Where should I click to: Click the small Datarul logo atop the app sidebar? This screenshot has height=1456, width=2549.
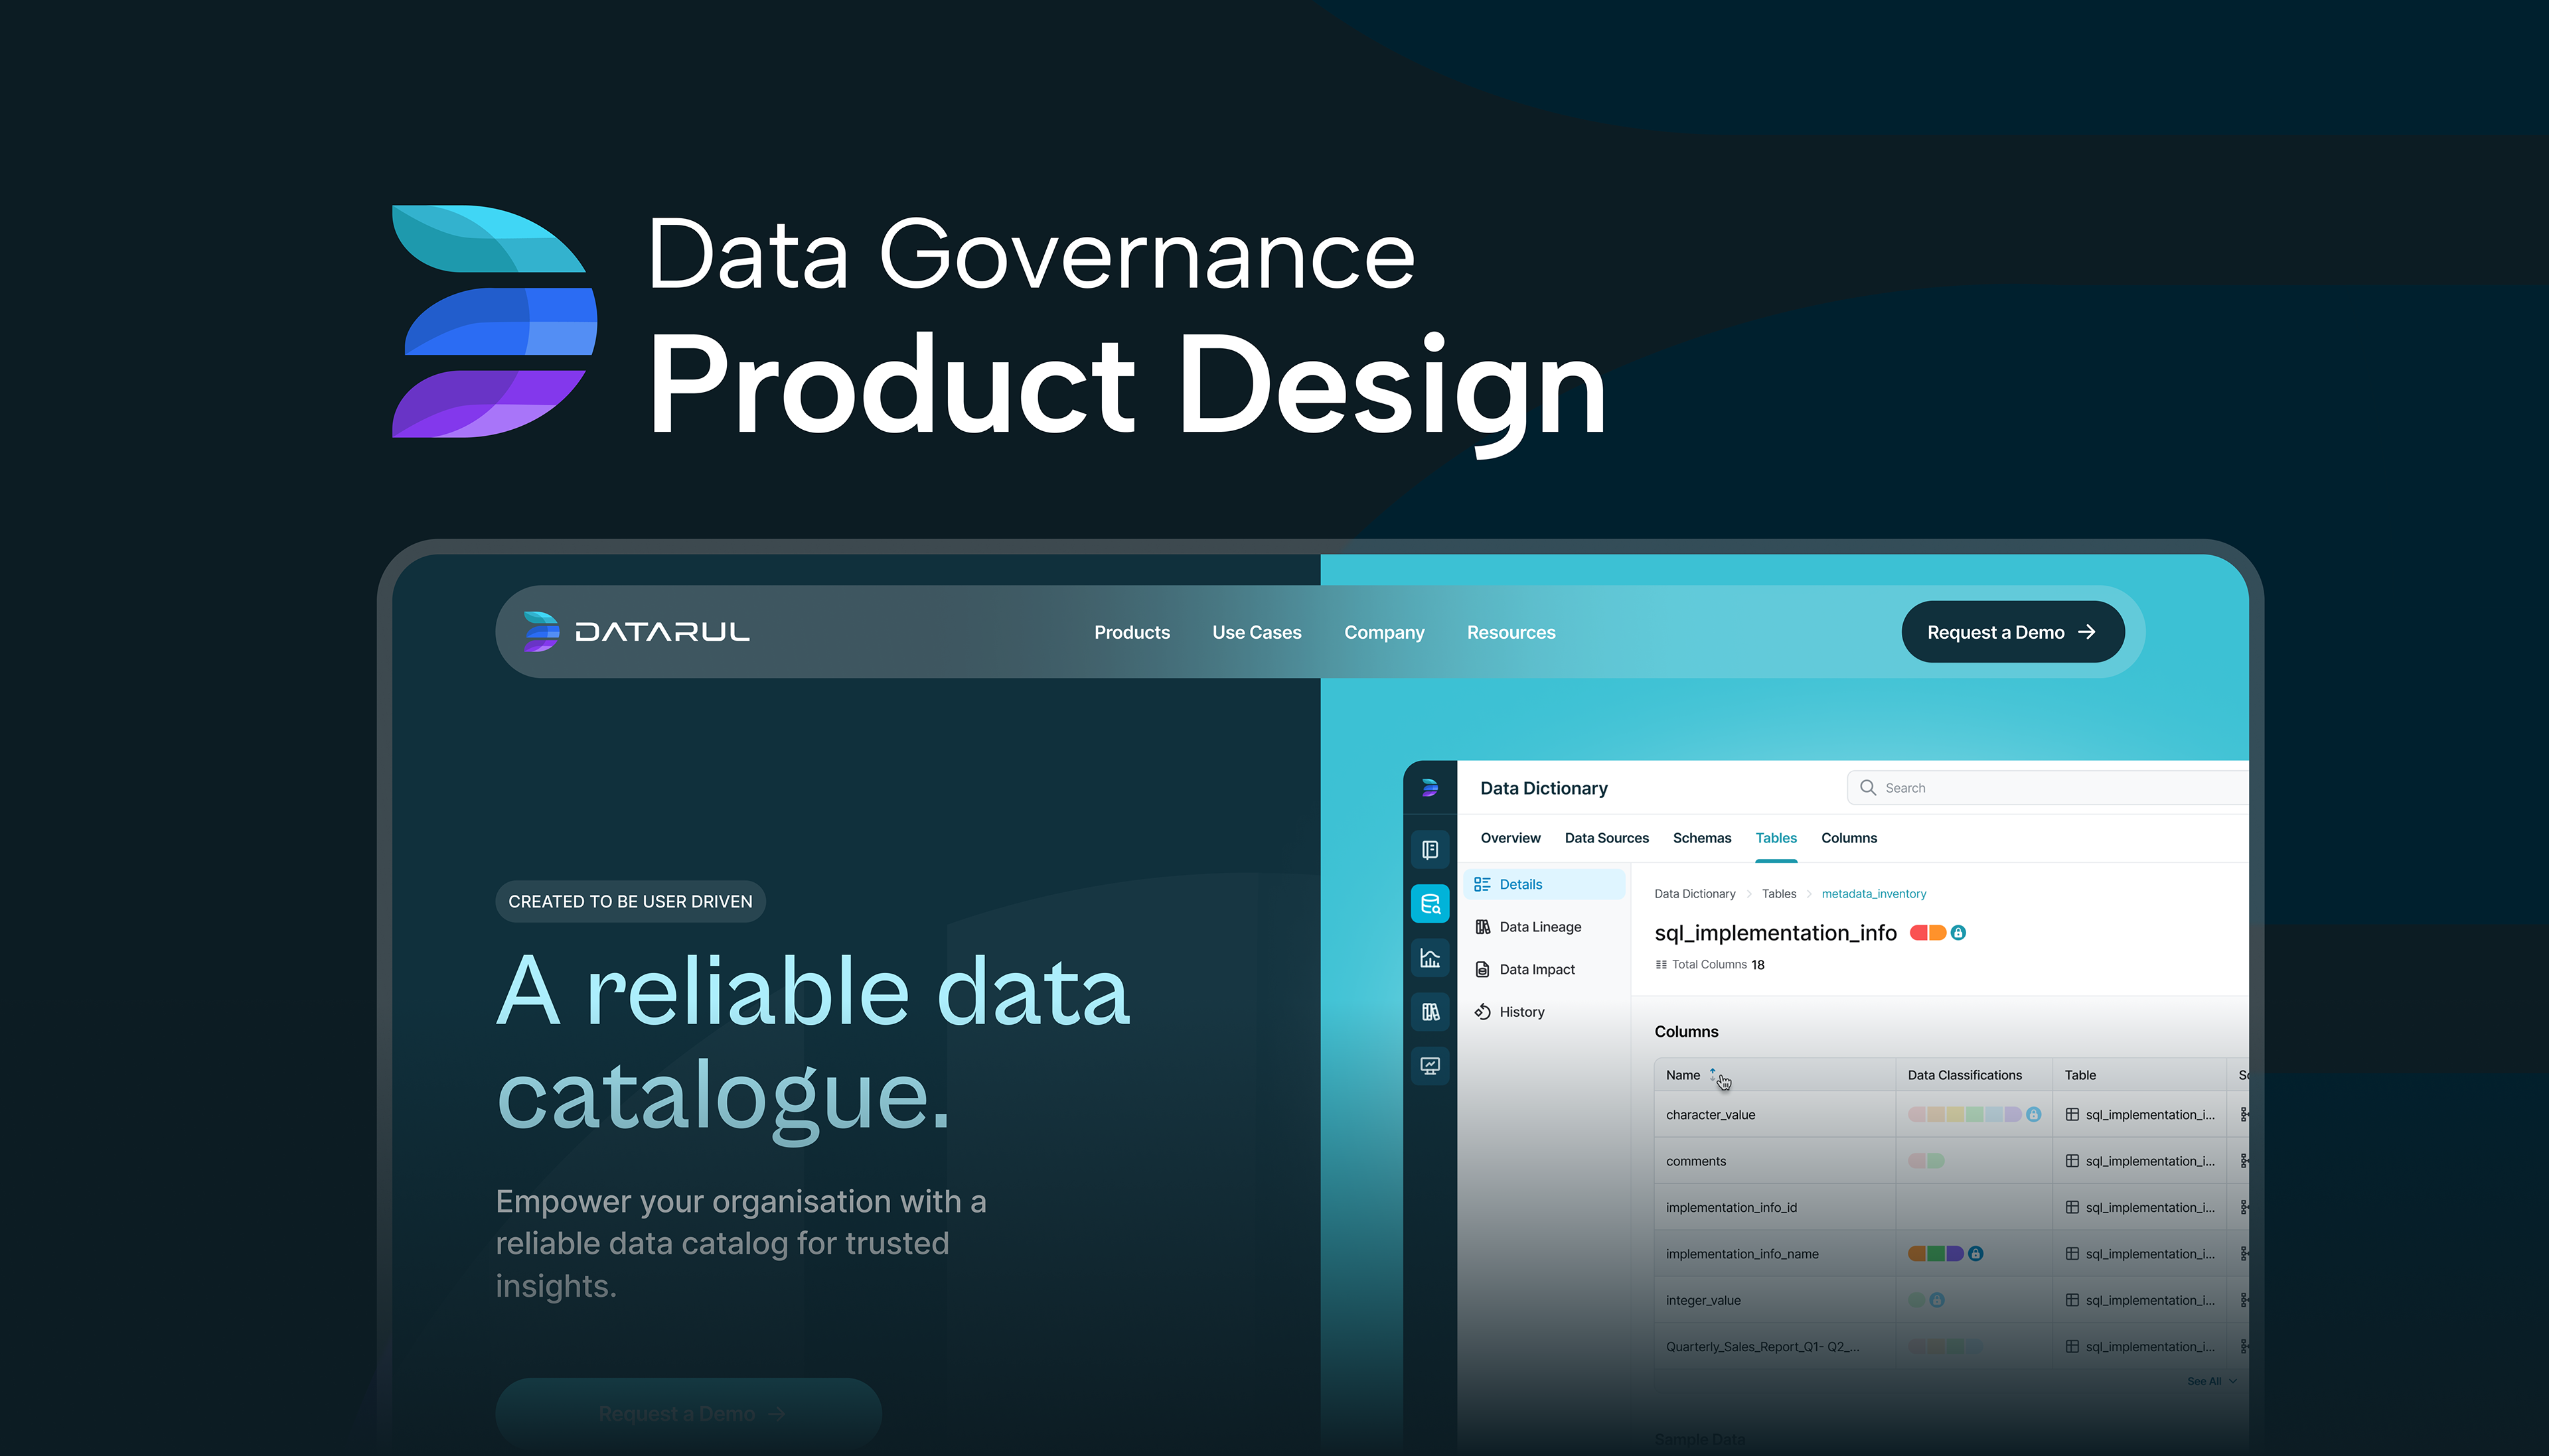point(1430,788)
